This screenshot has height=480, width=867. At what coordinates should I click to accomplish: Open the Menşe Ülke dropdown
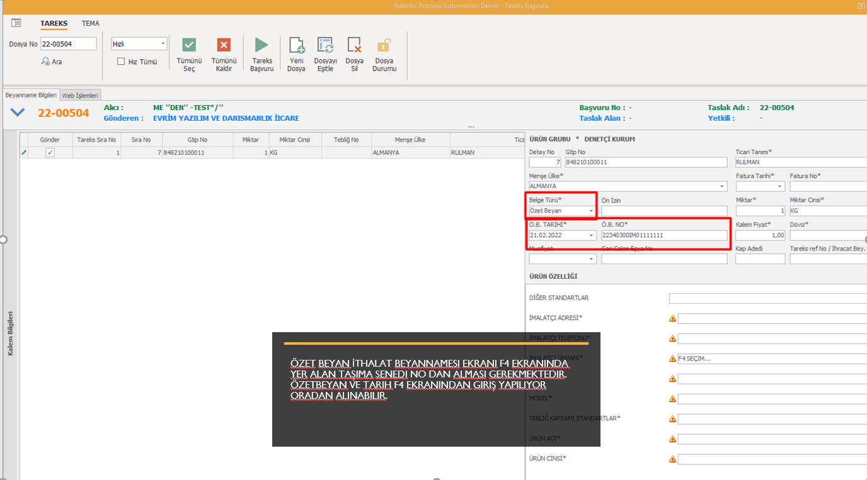[x=722, y=187]
